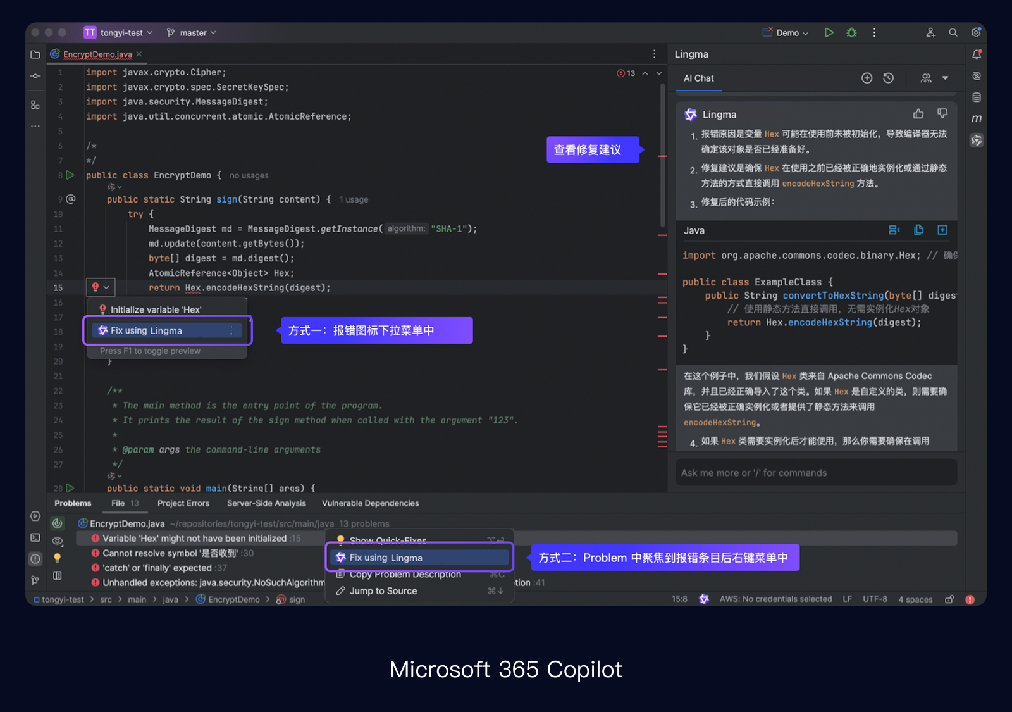Click the editor vertical scrollbar
This screenshot has height=712, width=1012.
coord(662,155)
